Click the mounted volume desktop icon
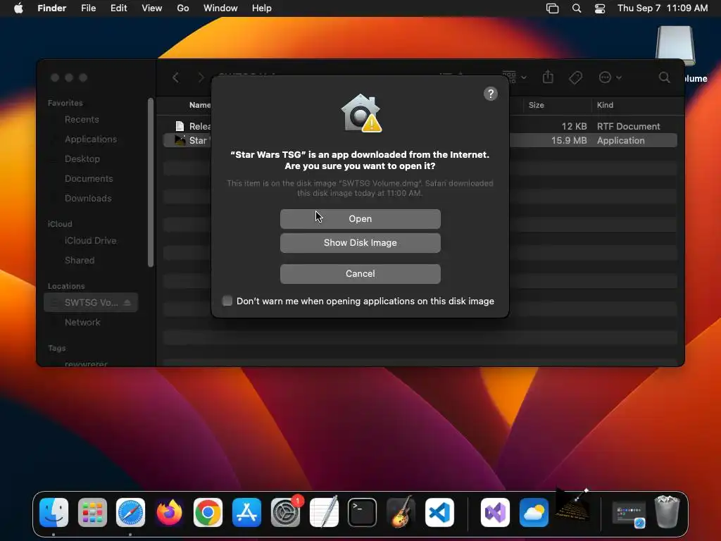 click(675, 46)
